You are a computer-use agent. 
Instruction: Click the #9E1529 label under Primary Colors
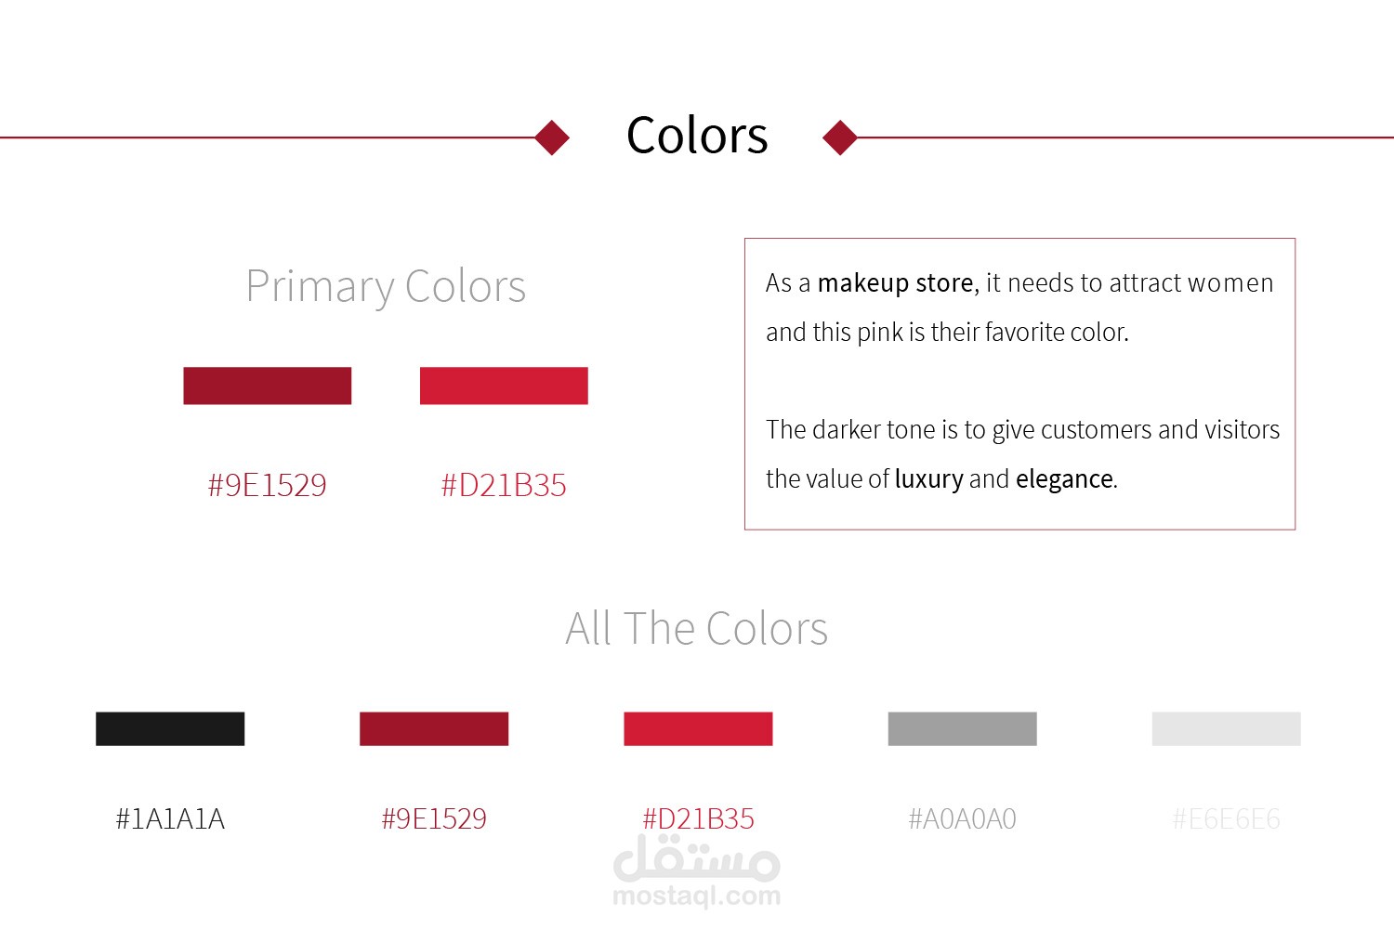point(267,485)
